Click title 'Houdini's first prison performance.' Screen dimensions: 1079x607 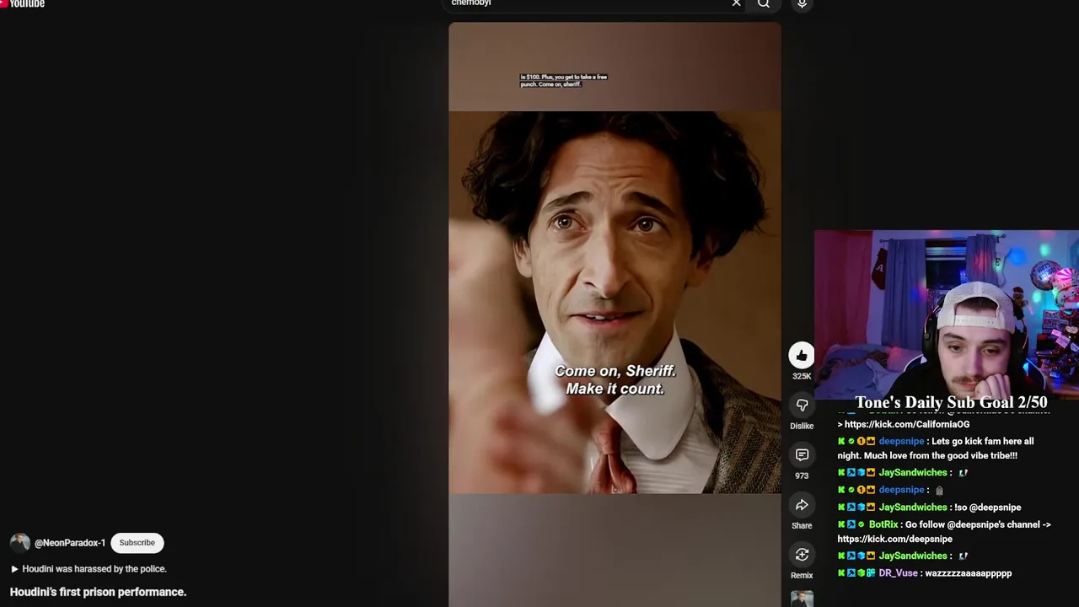tap(98, 592)
